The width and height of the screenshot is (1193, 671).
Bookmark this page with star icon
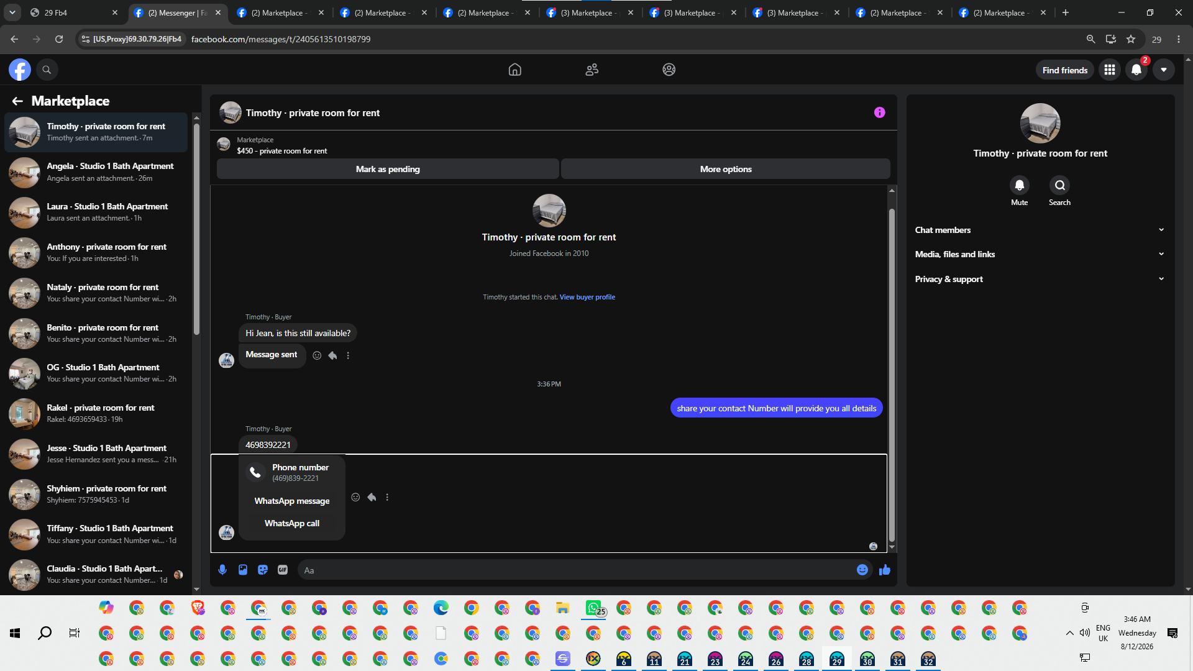tap(1131, 39)
